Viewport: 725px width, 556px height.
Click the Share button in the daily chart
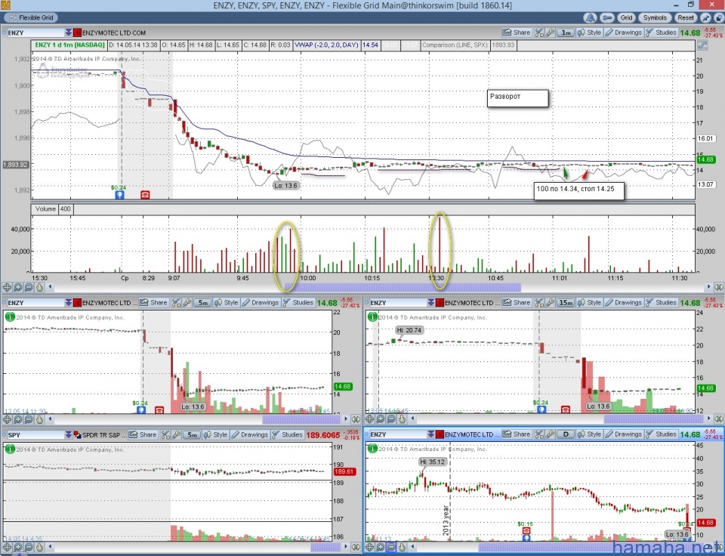517,434
